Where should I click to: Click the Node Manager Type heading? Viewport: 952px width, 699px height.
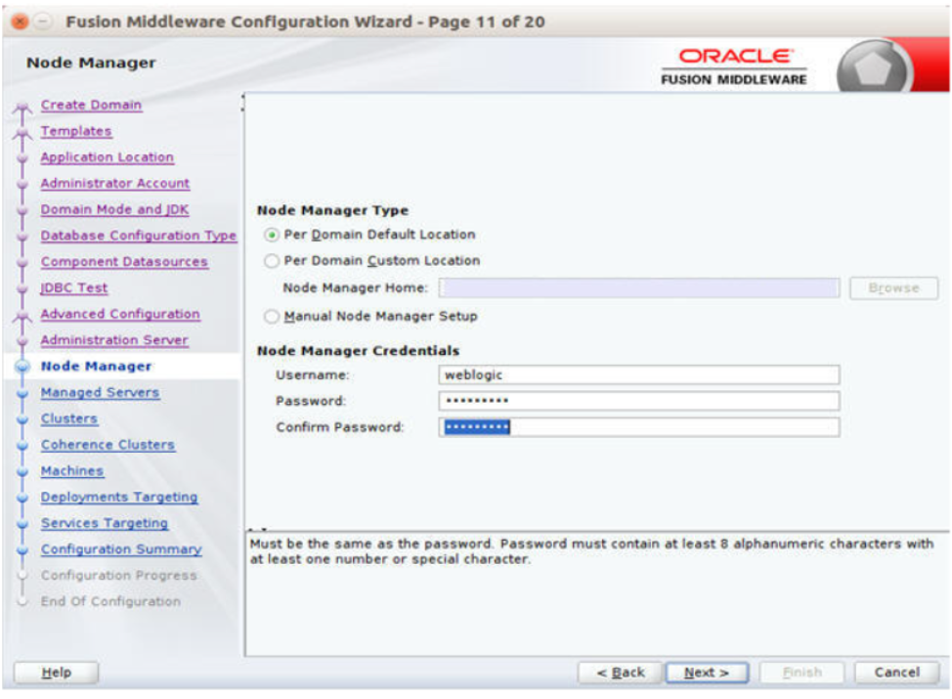[332, 210]
